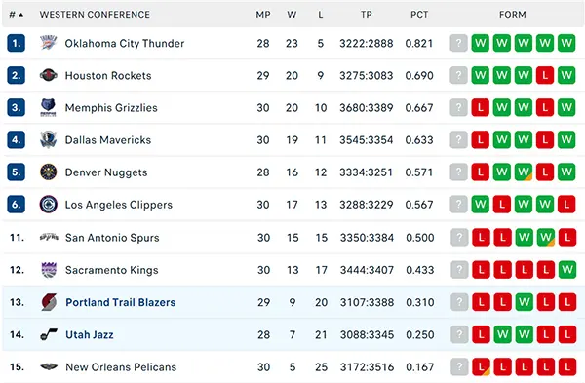Click the upcoming match '?' badge for Thunder
Screen dimensions: 585x383
459,43
